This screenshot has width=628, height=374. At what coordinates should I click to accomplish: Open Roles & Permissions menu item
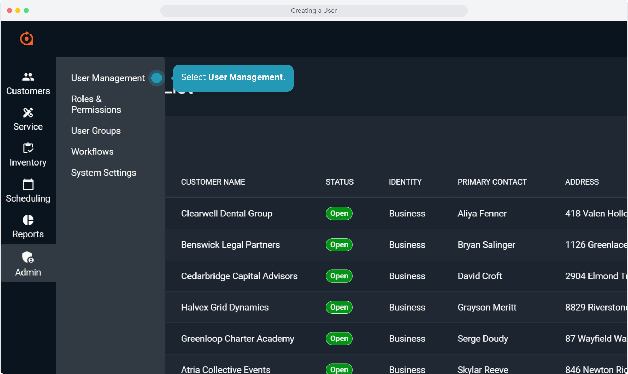[96, 104]
